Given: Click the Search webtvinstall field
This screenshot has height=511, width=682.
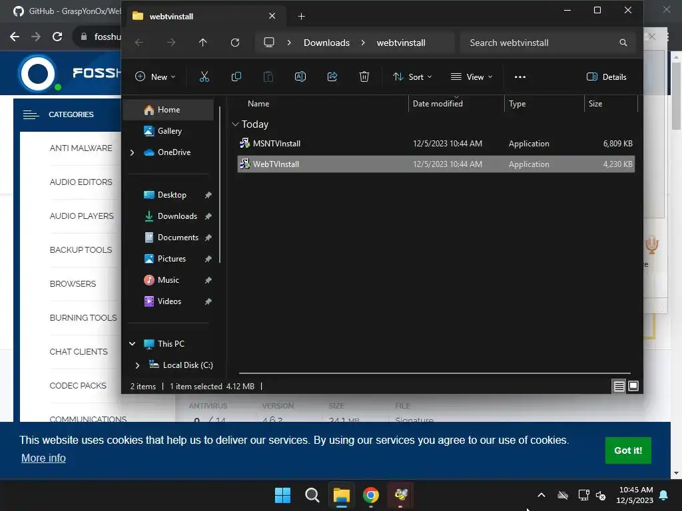Looking at the screenshot, I should coord(547,43).
